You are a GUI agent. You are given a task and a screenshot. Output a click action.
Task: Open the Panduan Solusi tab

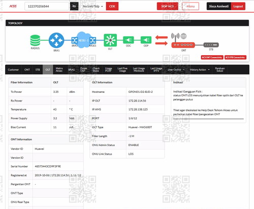pos(220,69)
